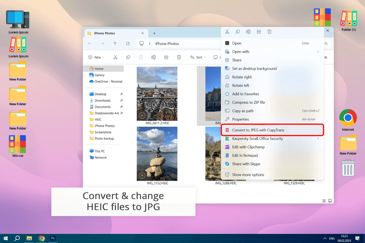
Task: Click the Copy icon in the context menu
Action: (238, 32)
